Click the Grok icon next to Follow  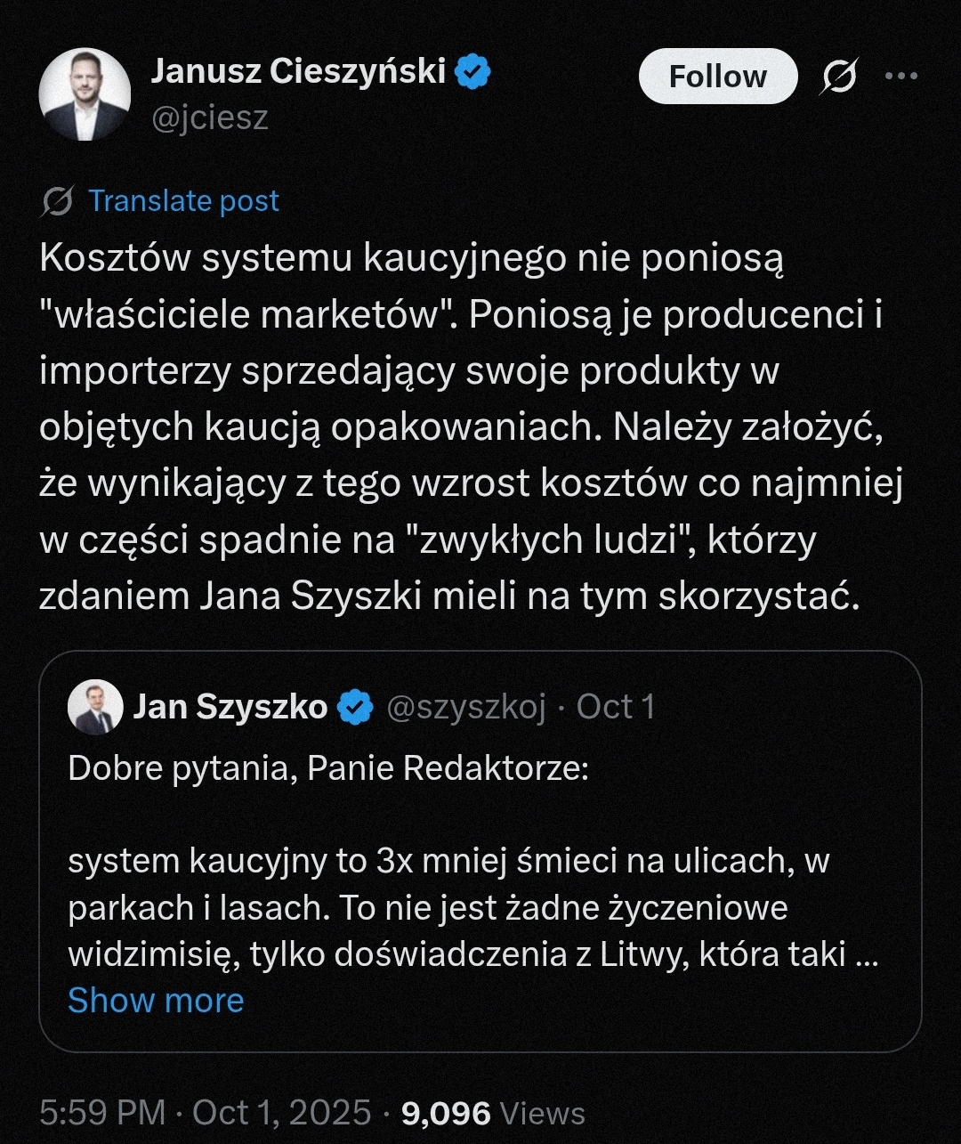839,77
